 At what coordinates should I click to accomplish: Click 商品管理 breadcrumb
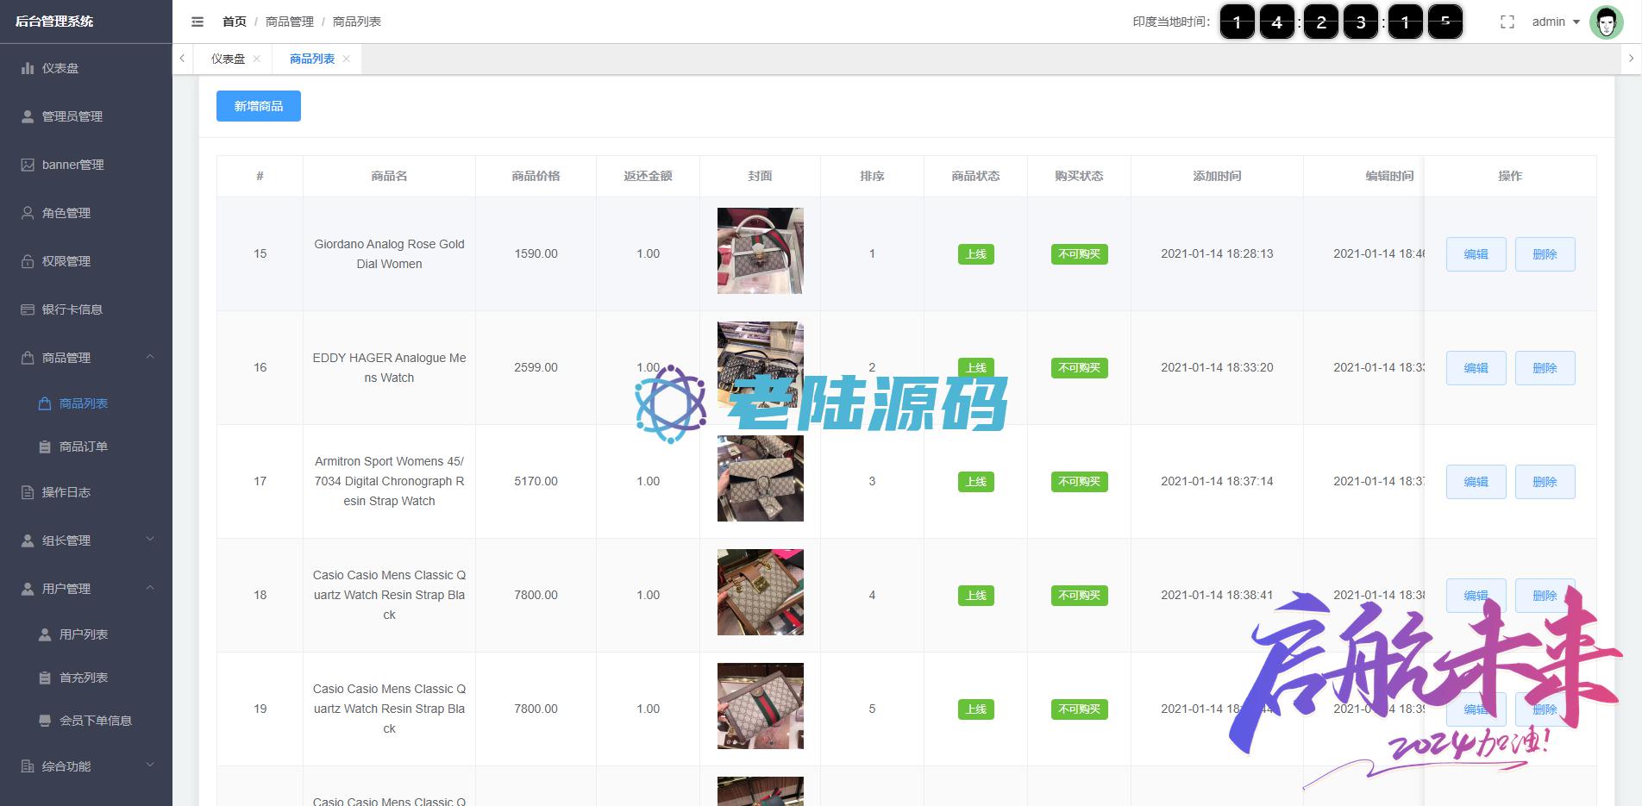tap(290, 22)
